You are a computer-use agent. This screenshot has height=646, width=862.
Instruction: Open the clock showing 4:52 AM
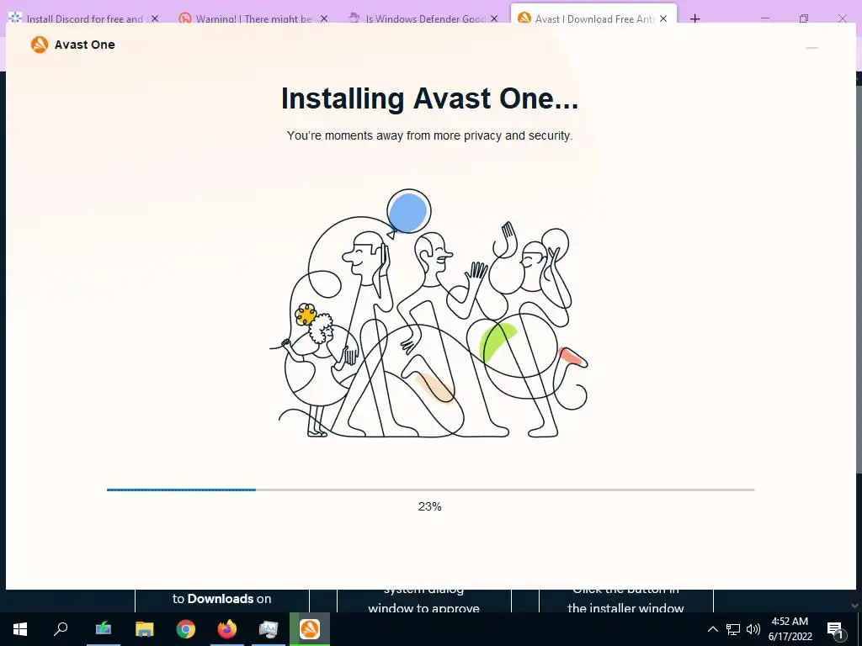click(790, 629)
